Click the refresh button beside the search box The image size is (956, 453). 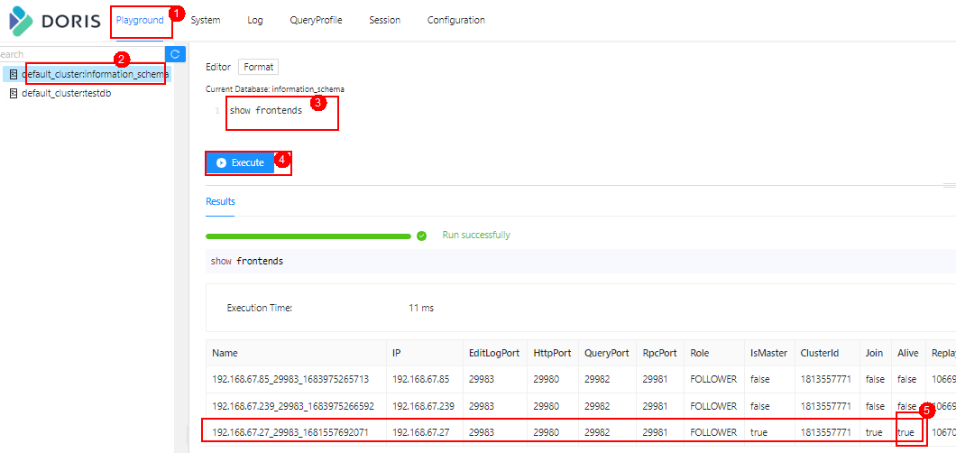175,54
